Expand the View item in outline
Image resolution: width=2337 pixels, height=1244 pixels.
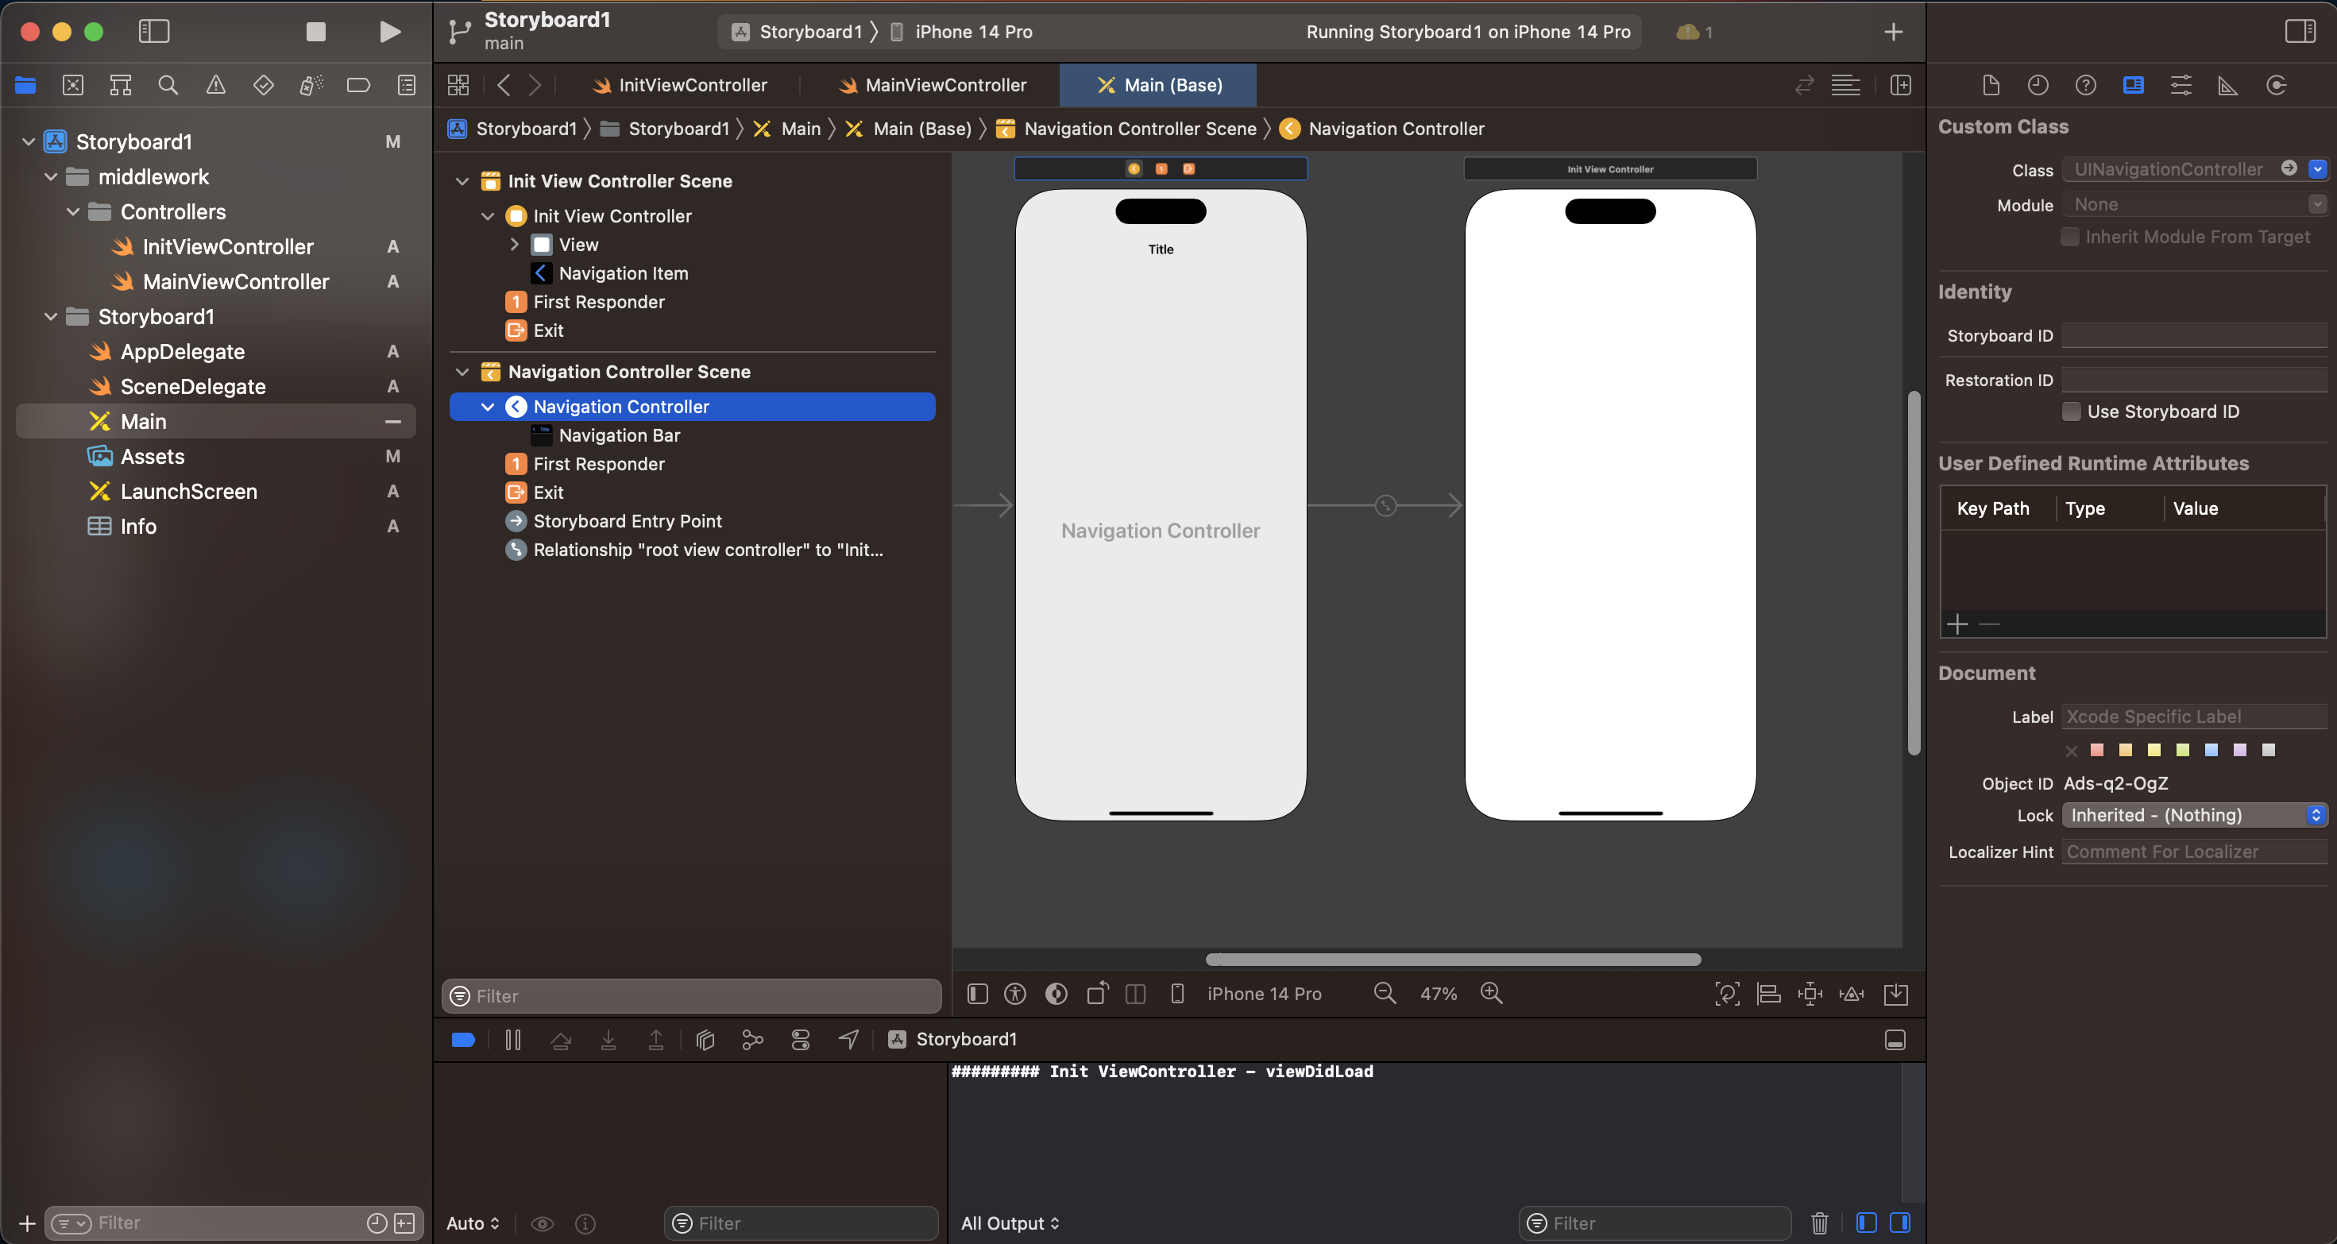click(x=515, y=244)
